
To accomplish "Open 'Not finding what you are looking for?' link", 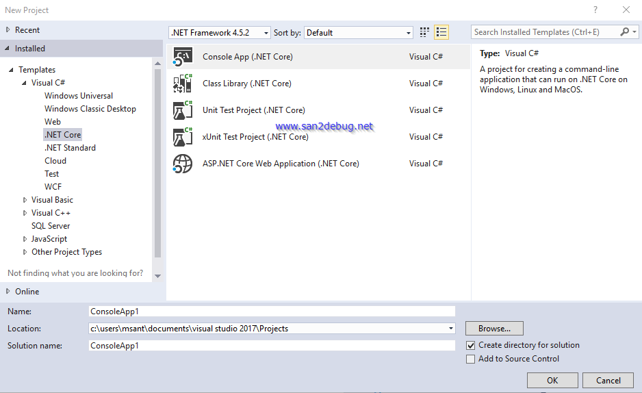I will coord(75,273).
